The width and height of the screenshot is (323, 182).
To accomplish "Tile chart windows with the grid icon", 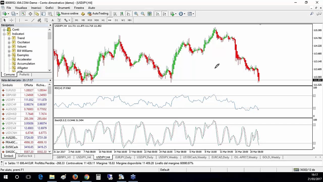I will [x=149, y=14].
